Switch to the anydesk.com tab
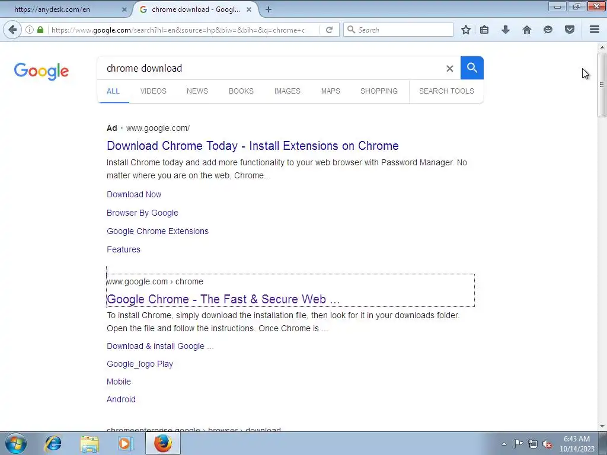The width and height of the screenshot is (607, 455). [66, 9]
